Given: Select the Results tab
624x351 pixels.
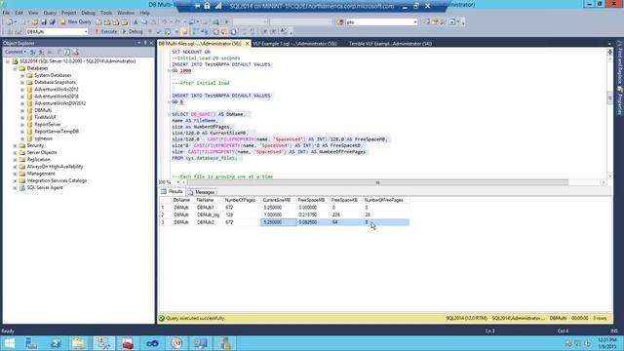Looking at the screenshot, I should coord(172,192).
